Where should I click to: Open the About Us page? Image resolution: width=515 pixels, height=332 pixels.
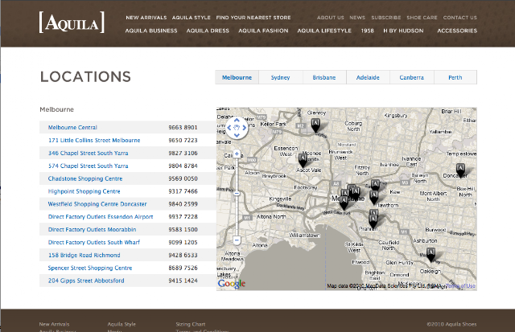pyautogui.click(x=331, y=18)
